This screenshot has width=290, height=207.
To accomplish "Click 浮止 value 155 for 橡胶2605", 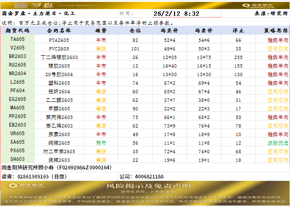I will pos(238,66).
